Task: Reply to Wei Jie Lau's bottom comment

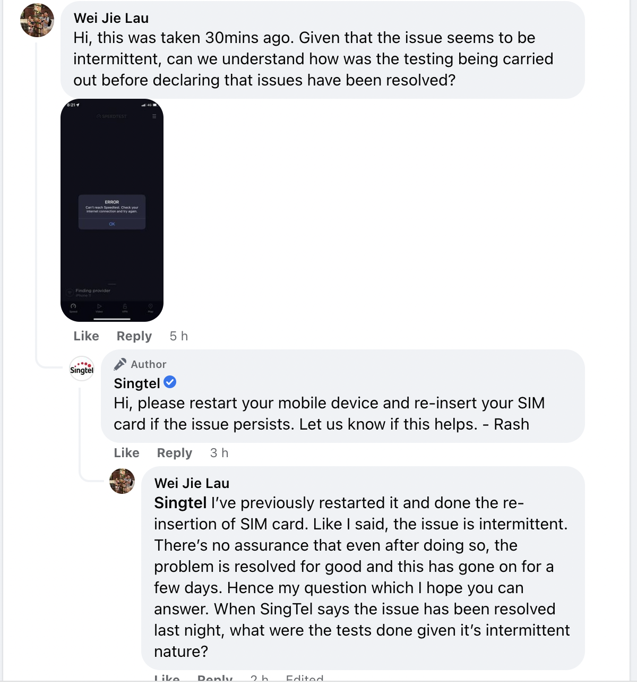Action: 215,678
